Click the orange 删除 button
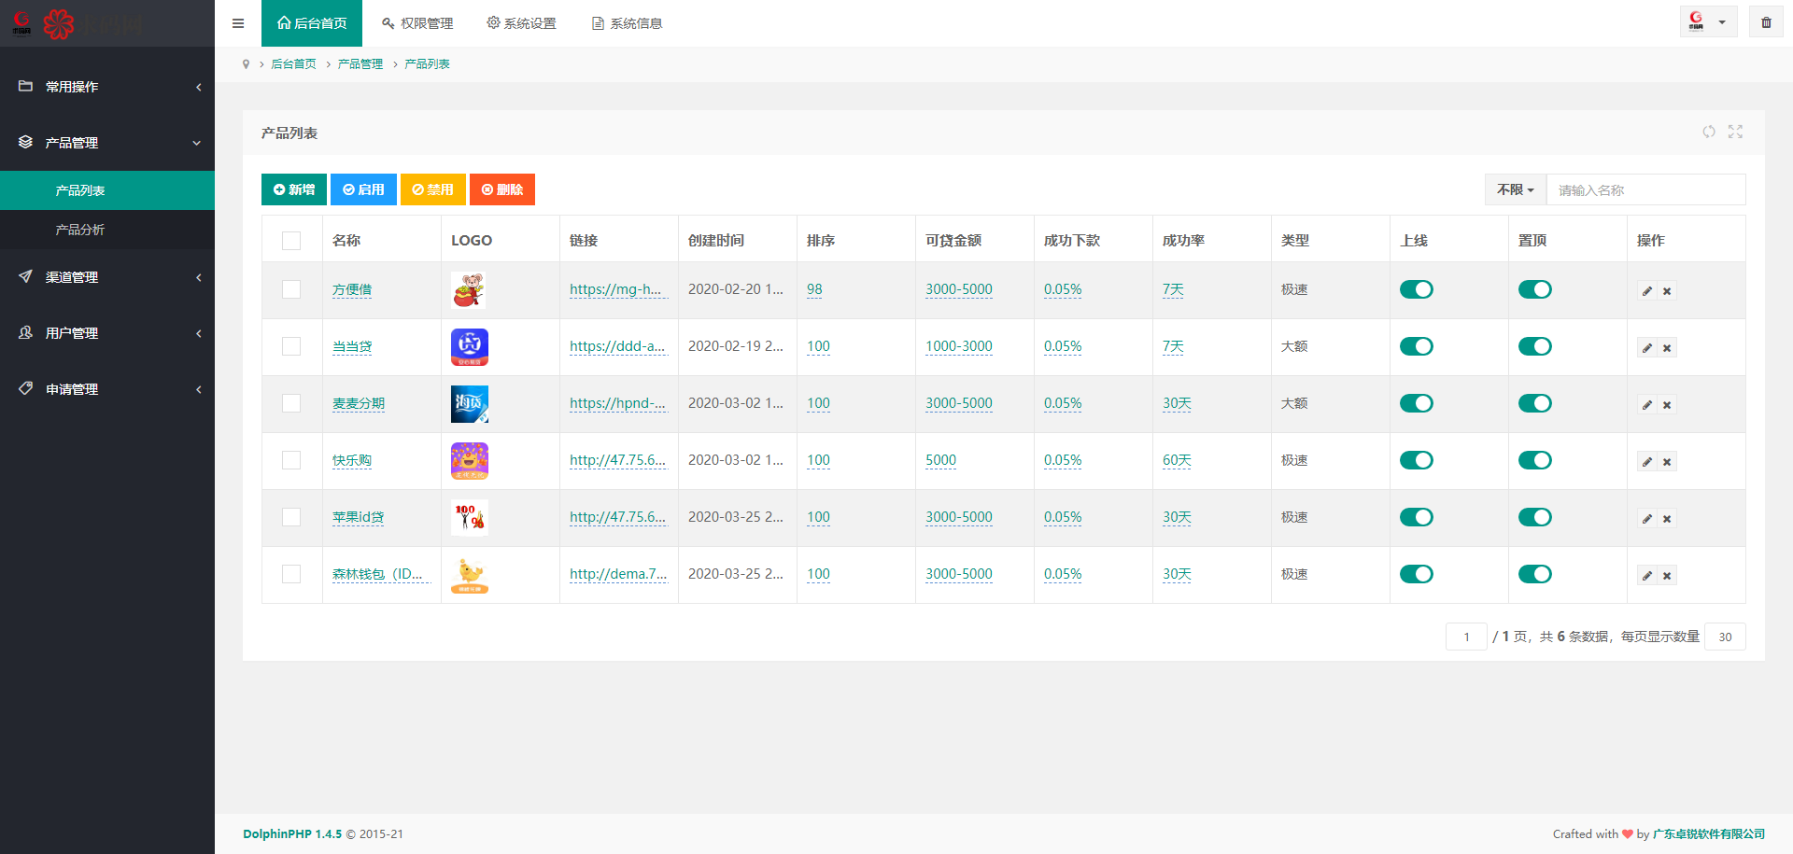The image size is (1793, 854). [501, 189]
